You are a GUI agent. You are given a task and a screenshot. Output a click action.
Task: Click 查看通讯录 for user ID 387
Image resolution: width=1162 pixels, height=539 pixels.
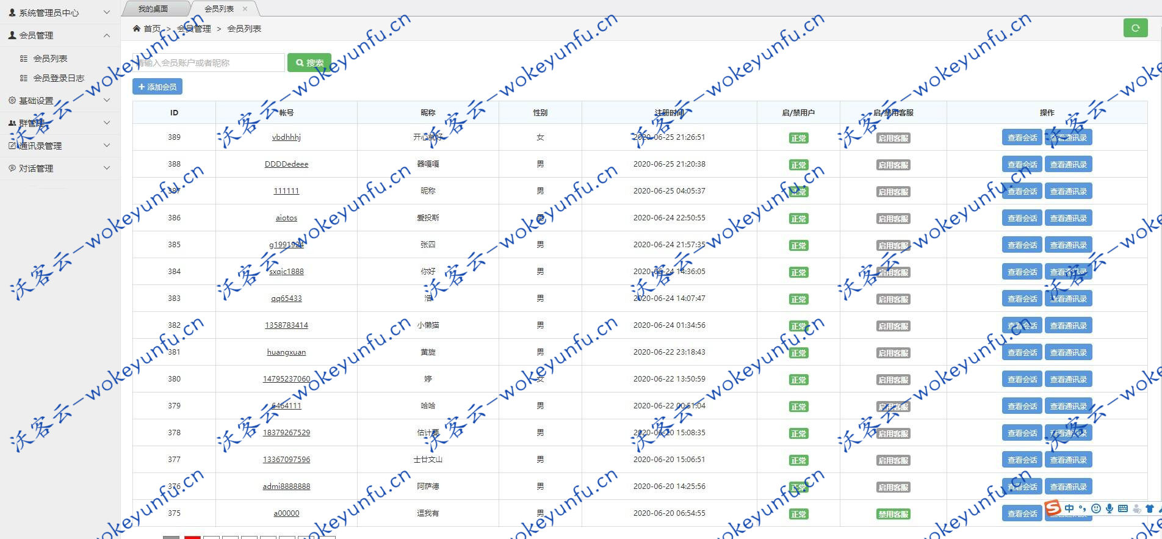coord(1068,191)
